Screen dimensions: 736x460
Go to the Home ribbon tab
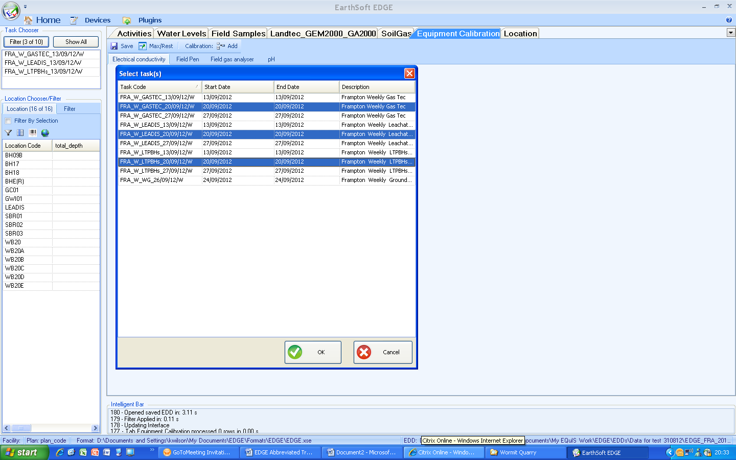click(x=42, y=20)
